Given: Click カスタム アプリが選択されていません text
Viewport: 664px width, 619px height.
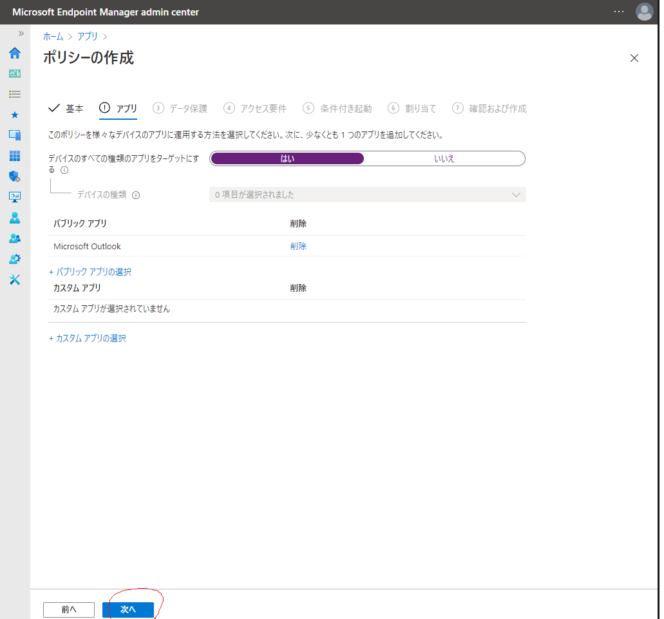Looking at the screenshot, I should pos(112,309).
